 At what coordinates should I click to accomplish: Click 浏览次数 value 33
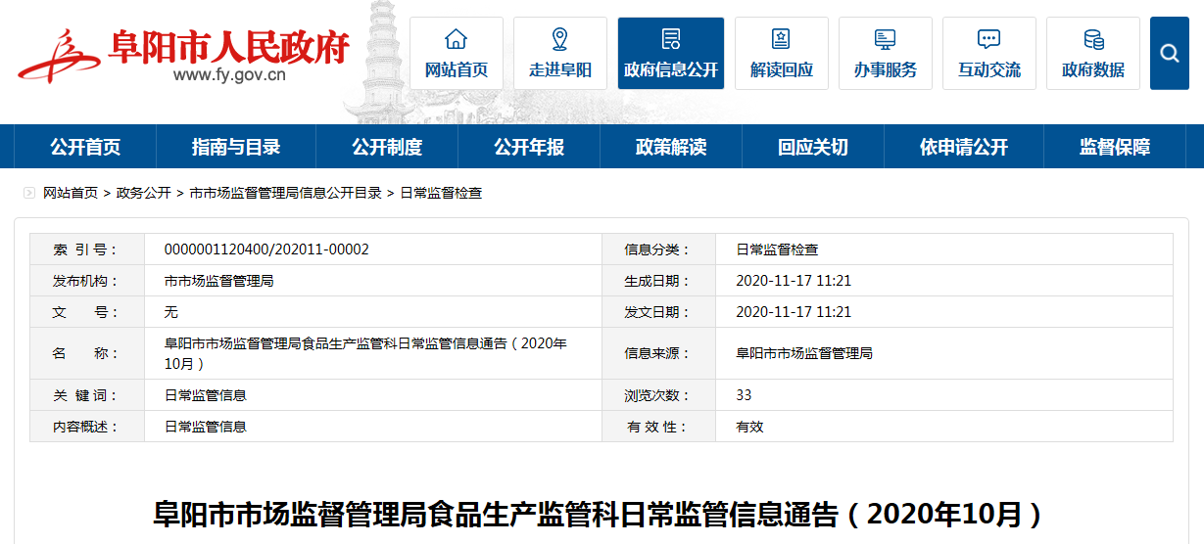744,395
